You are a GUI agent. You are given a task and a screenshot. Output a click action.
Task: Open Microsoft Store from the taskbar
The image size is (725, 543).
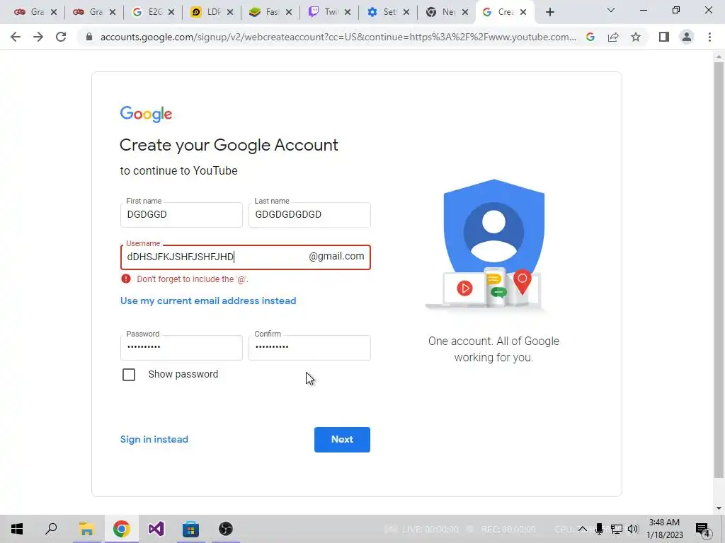point(190,529)
